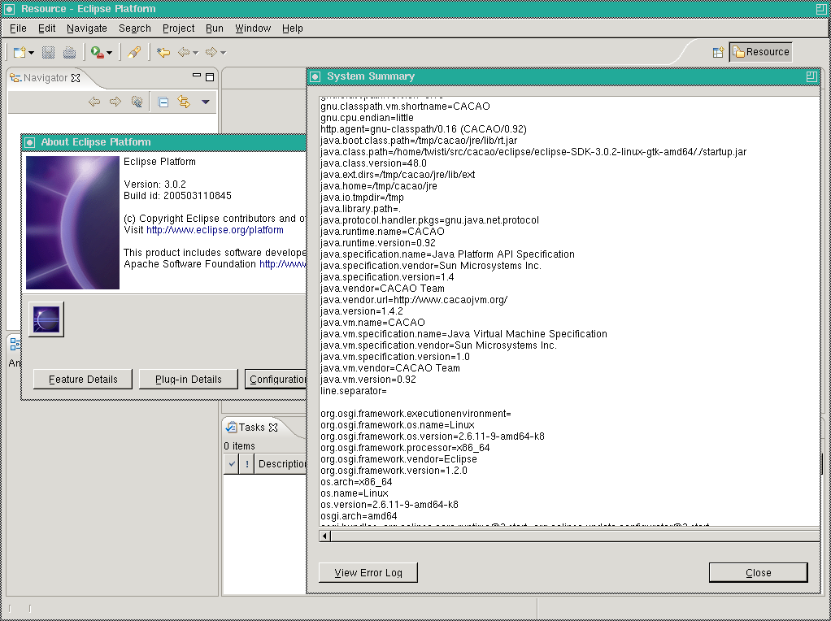Click the java.version=1.4.2 line
This screenshot has height=621, width=831.
(362, 311)
